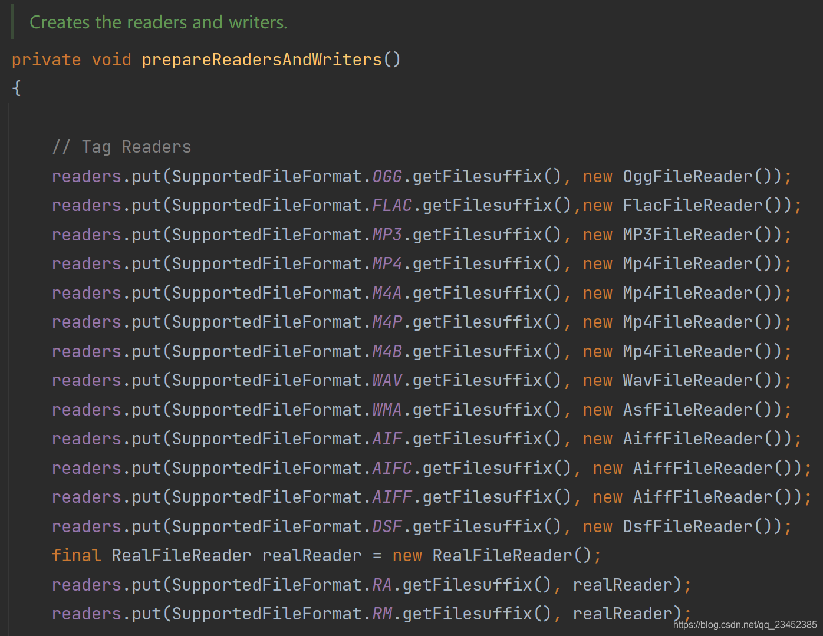
Task: Select the final keyword on the RealFileReader line
Action: (x=76, y=555)
